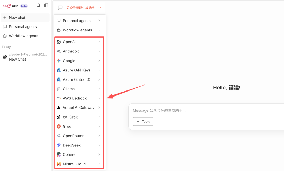Click the Google provider icon

[x=59, y=61]
